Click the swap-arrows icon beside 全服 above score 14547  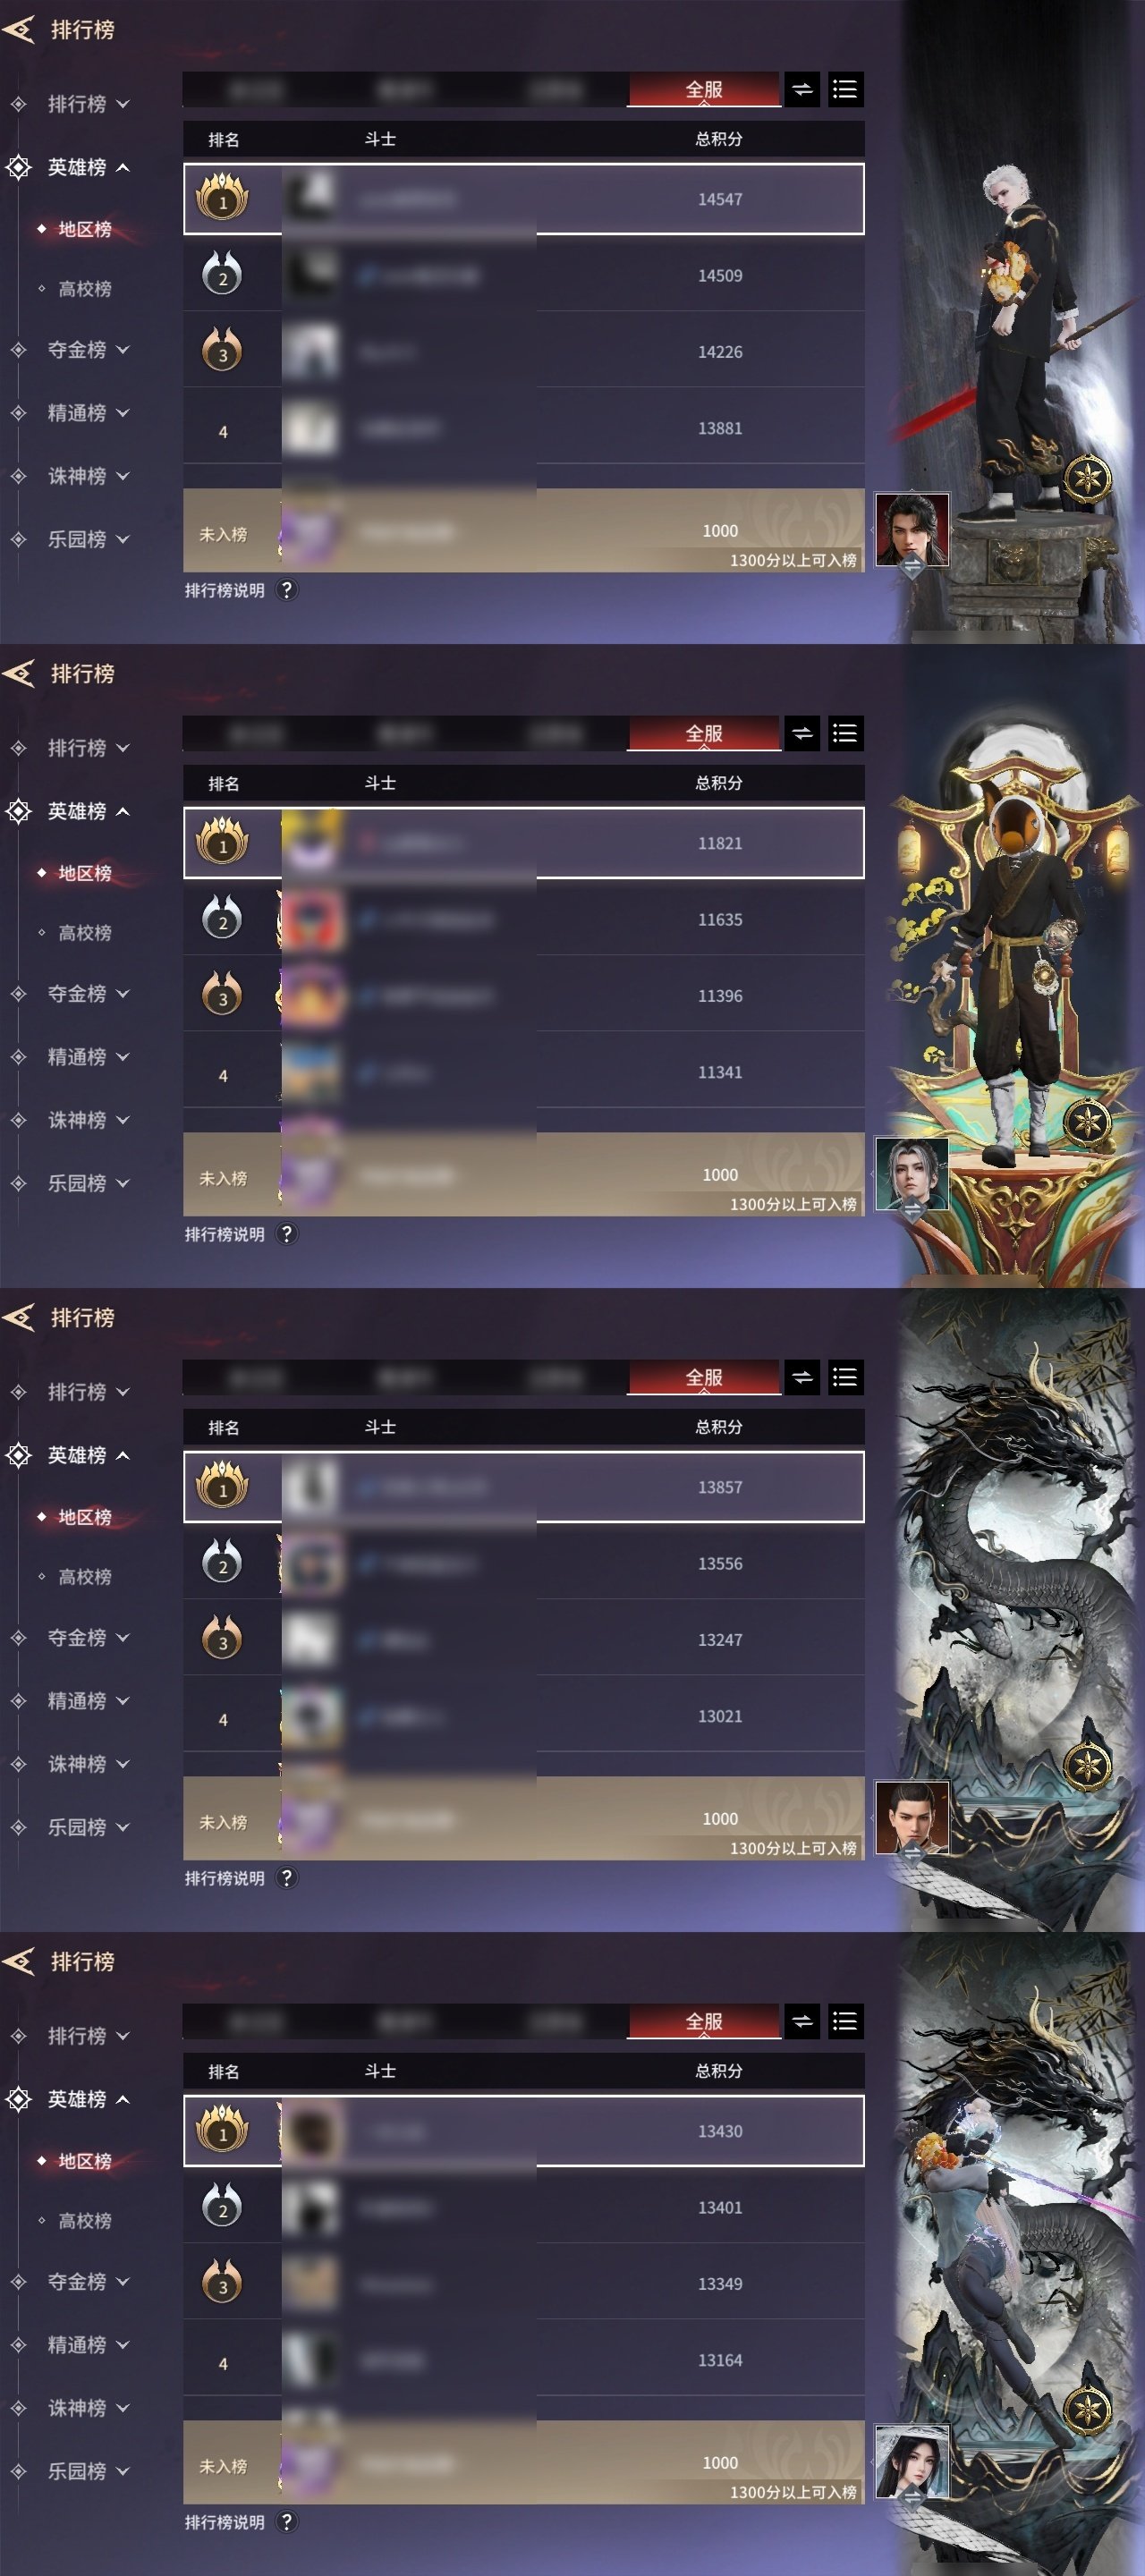(802, 90)
